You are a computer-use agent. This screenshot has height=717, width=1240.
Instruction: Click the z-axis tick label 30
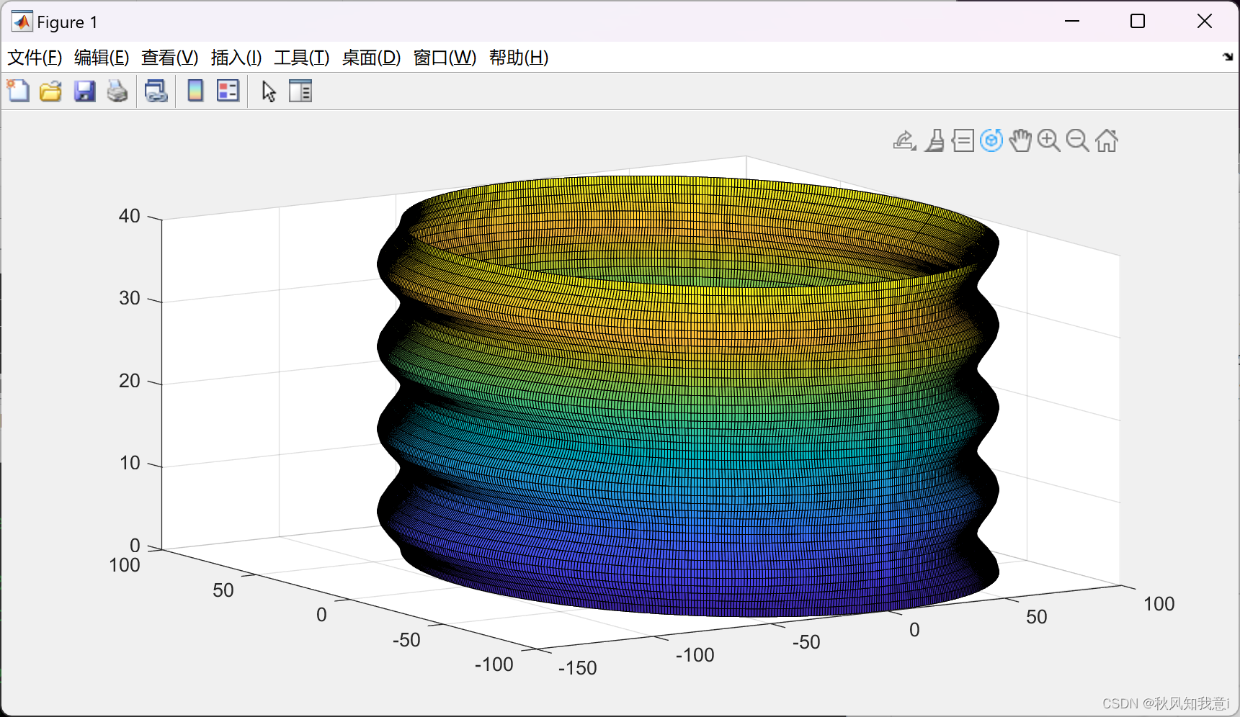coord(130,298)
